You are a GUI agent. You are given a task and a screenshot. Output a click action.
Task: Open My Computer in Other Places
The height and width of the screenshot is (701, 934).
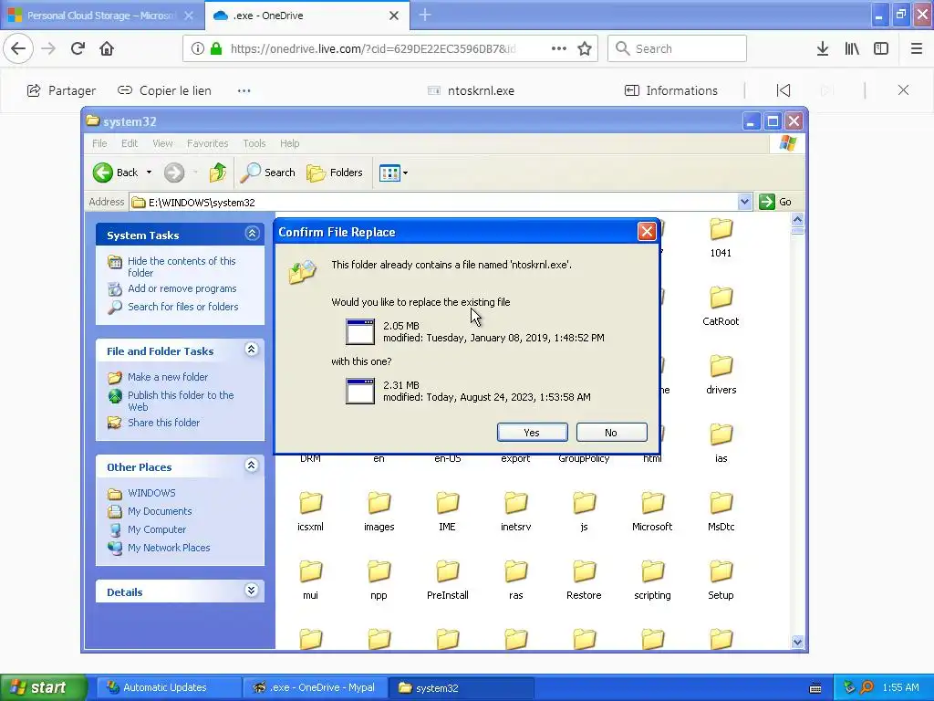click(157, 529)
